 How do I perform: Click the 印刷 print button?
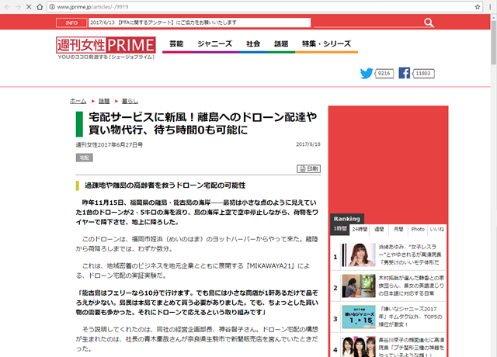(x=308, y=168)
